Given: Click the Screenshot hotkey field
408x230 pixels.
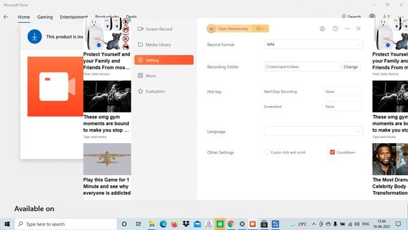Looking at the screenshot, I should click(342, 107).
